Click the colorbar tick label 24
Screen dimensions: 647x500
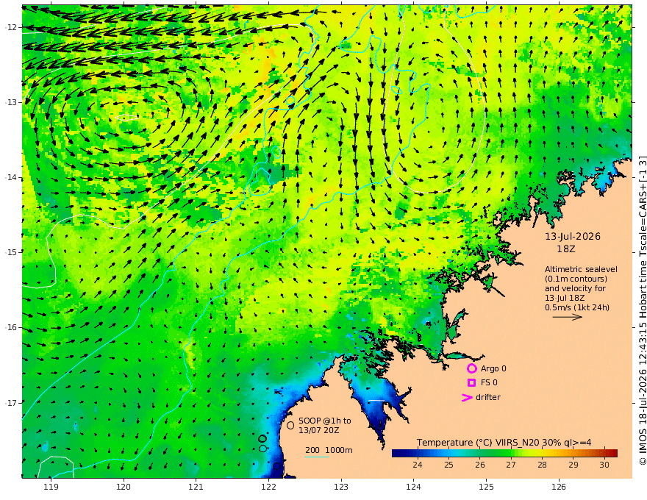click(417, 465)
